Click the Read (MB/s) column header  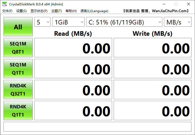73,34
